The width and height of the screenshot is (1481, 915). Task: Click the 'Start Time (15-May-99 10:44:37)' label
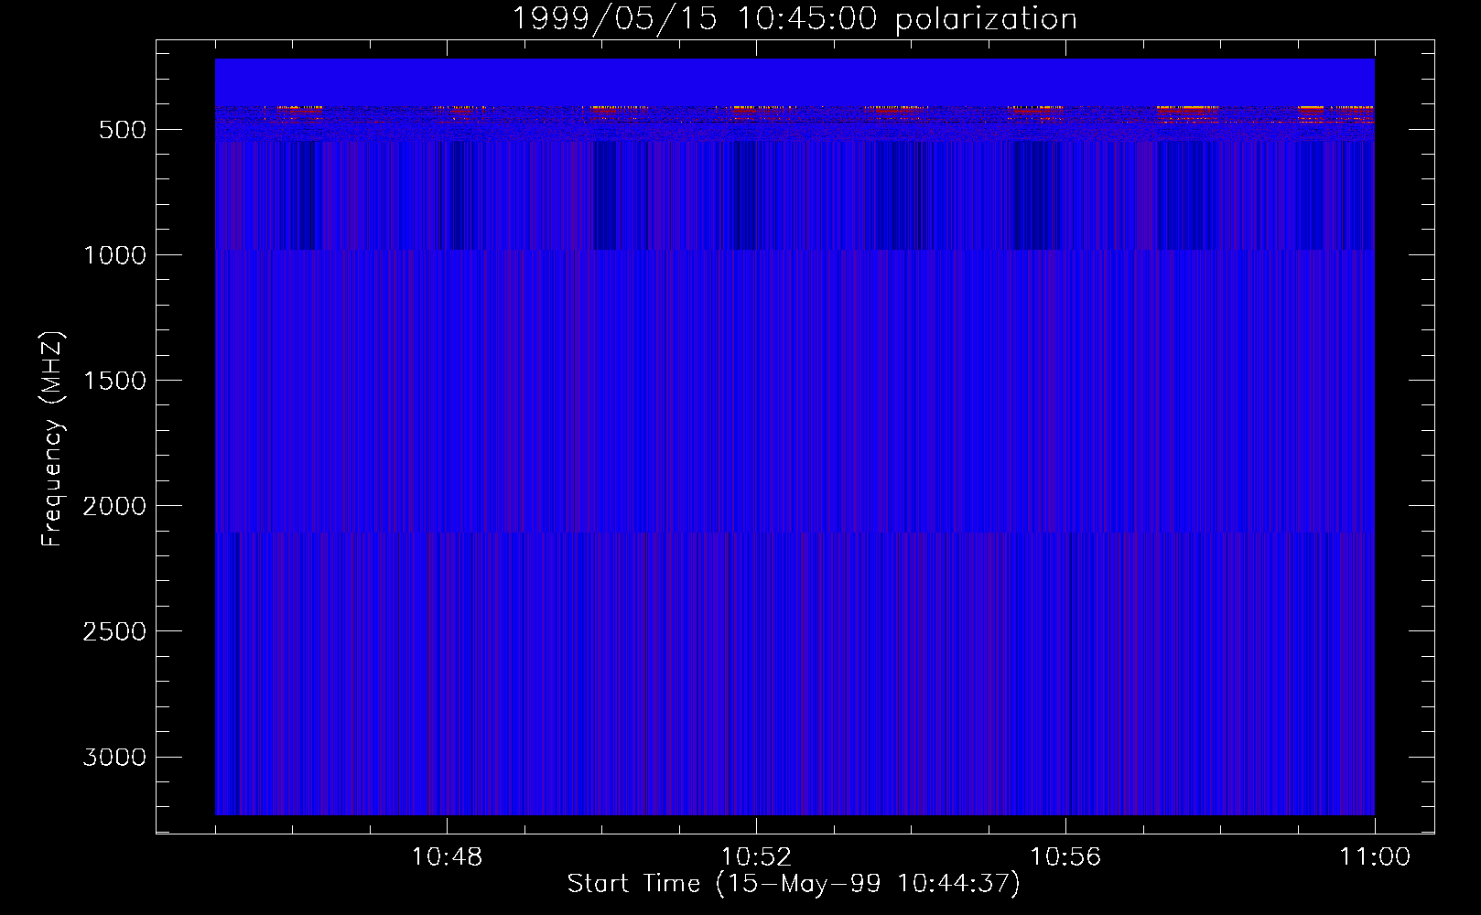(x=794, y=884)
